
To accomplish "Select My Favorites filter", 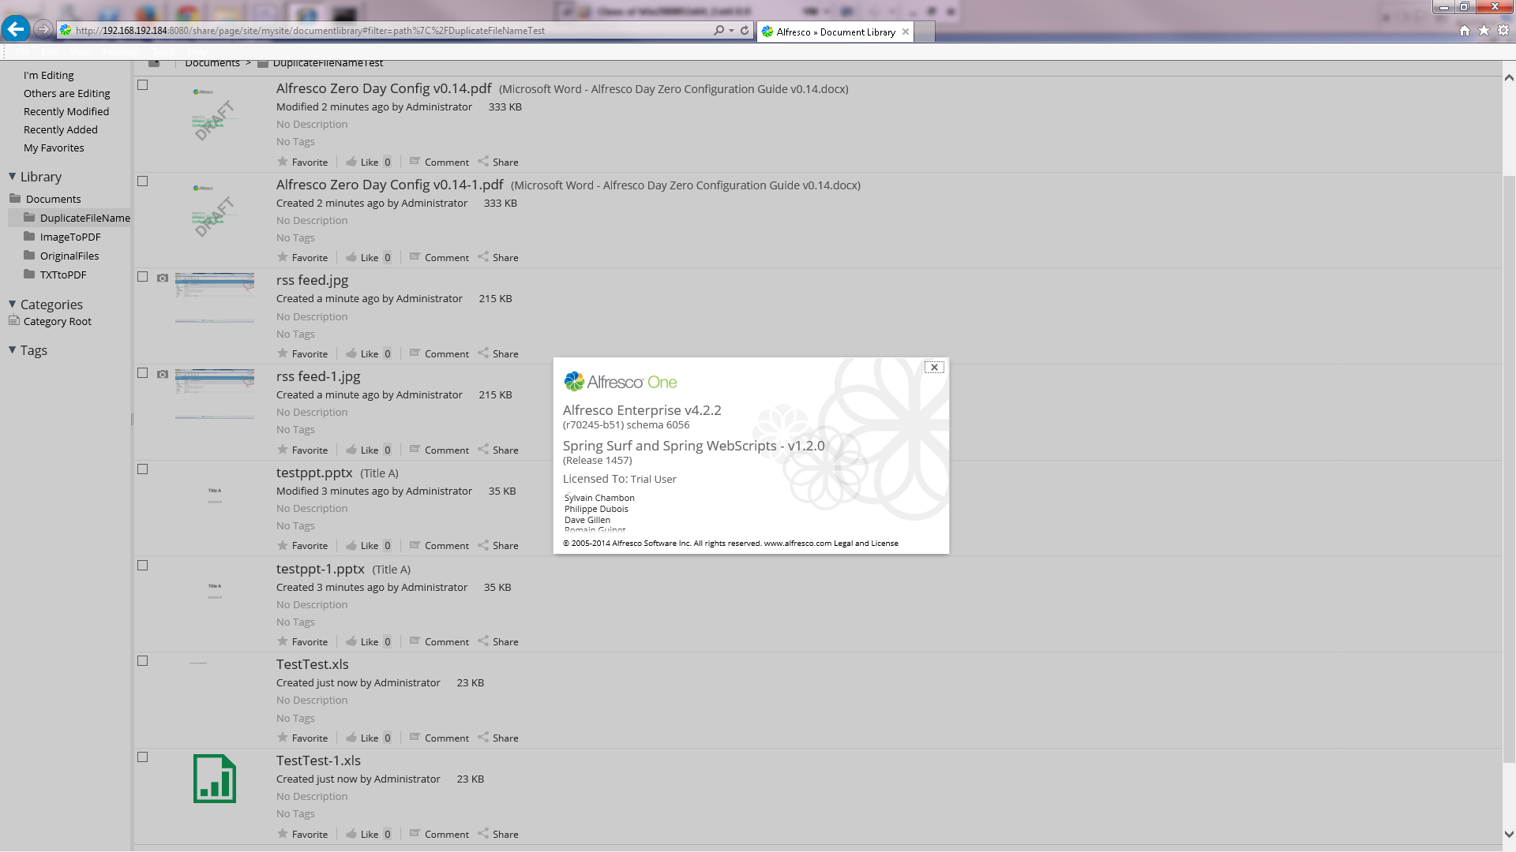I will click(54, 148).
